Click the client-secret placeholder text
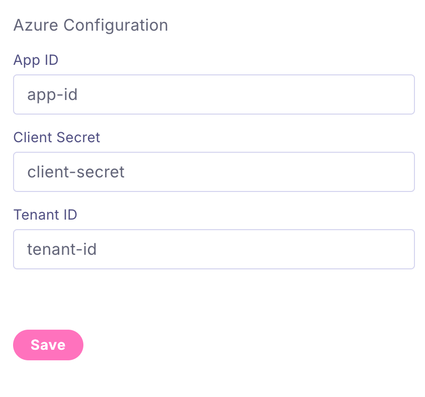Screen dimensions: 425x397 (x=76, y=172)
